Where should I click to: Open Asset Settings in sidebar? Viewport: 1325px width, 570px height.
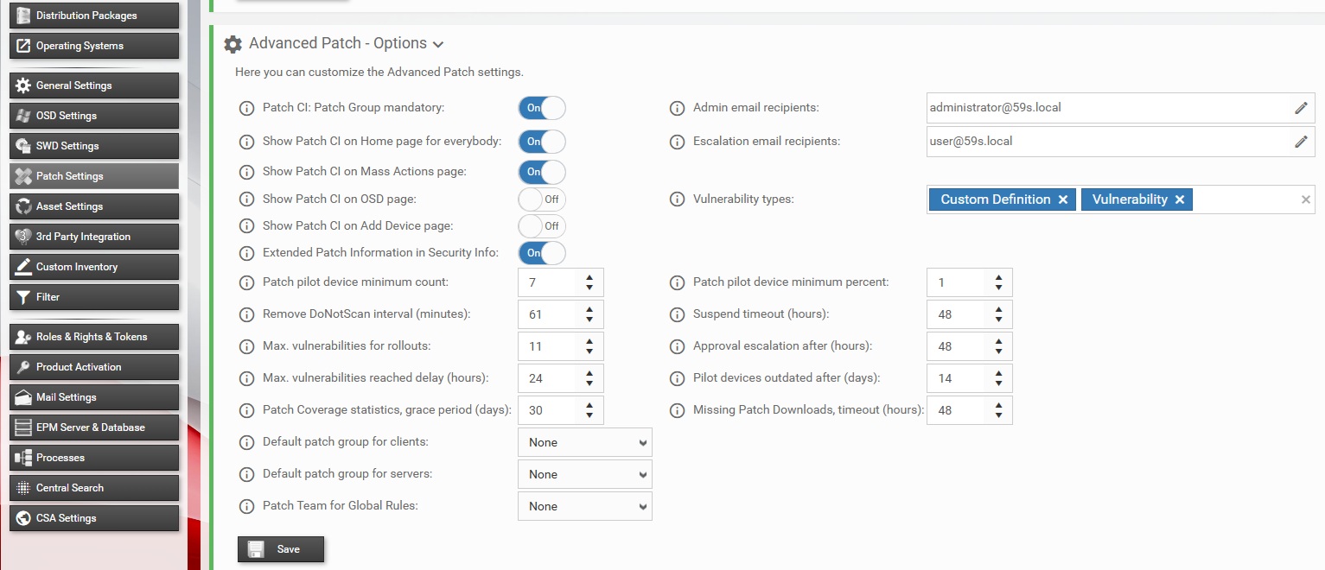(94, 206)
